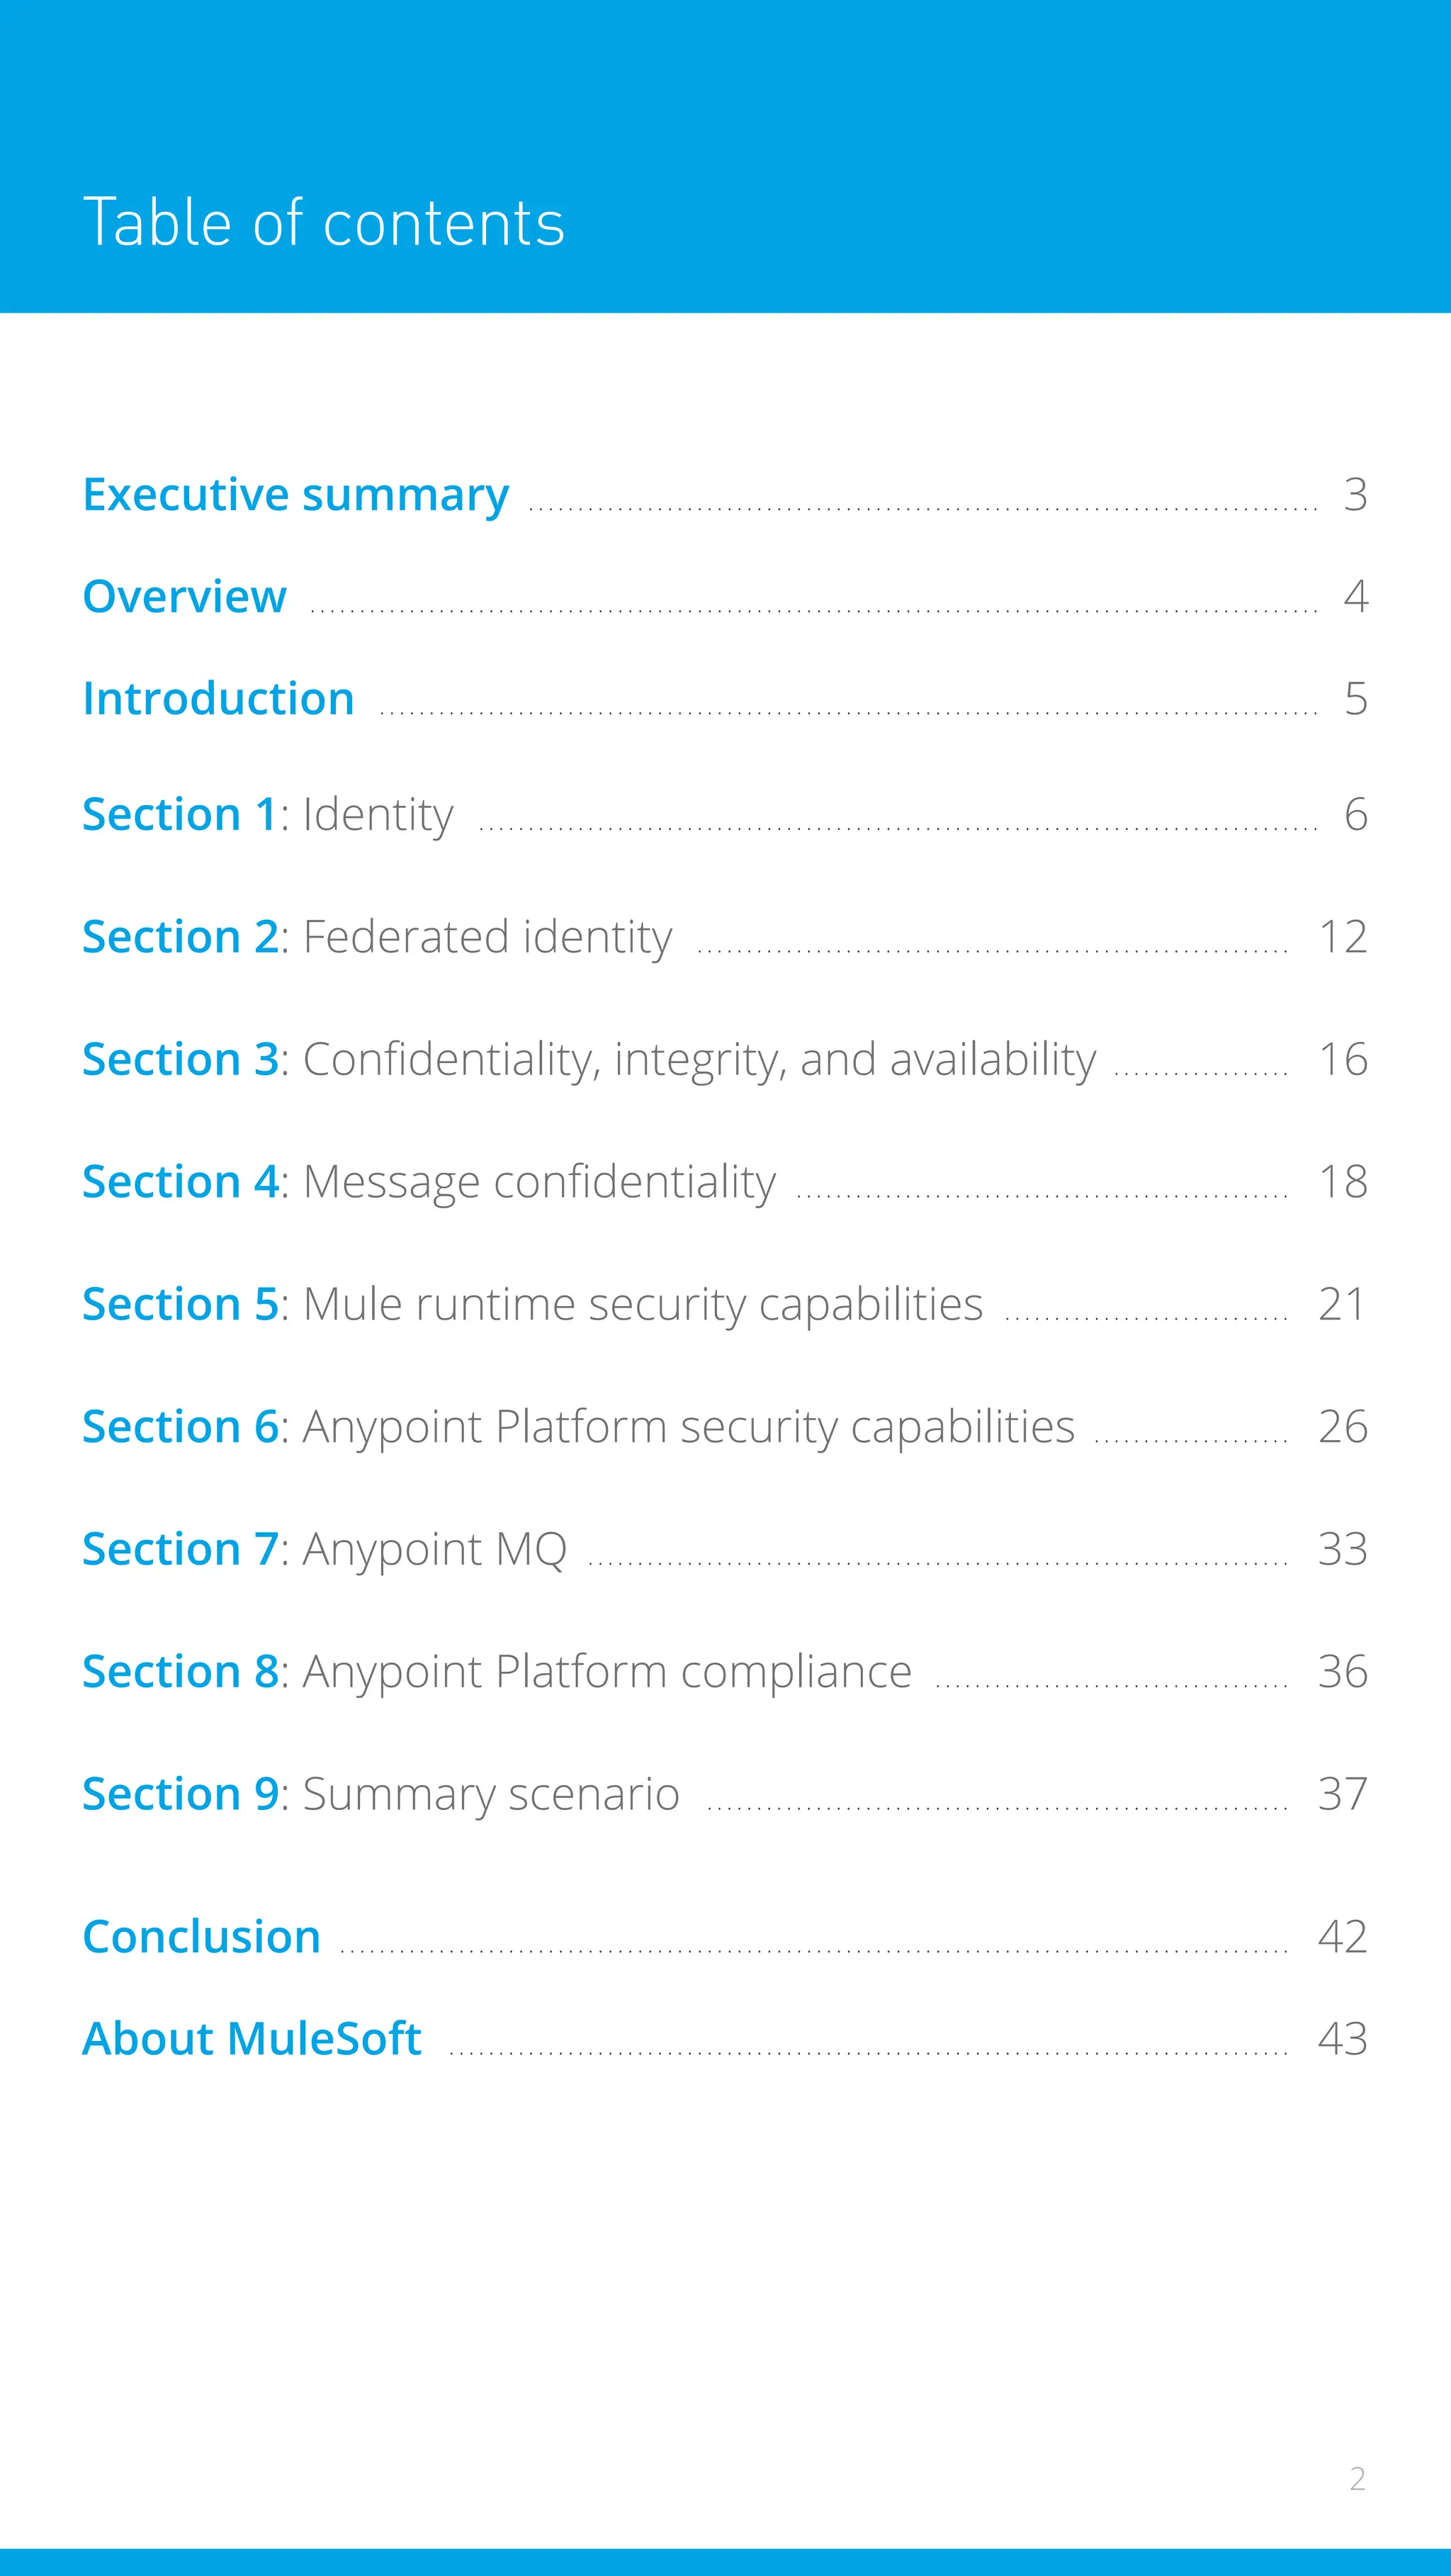Open Section 5: Mule runtime security capabilities
Screen dimensions: 1451x2576
(x=533, y=1305)
